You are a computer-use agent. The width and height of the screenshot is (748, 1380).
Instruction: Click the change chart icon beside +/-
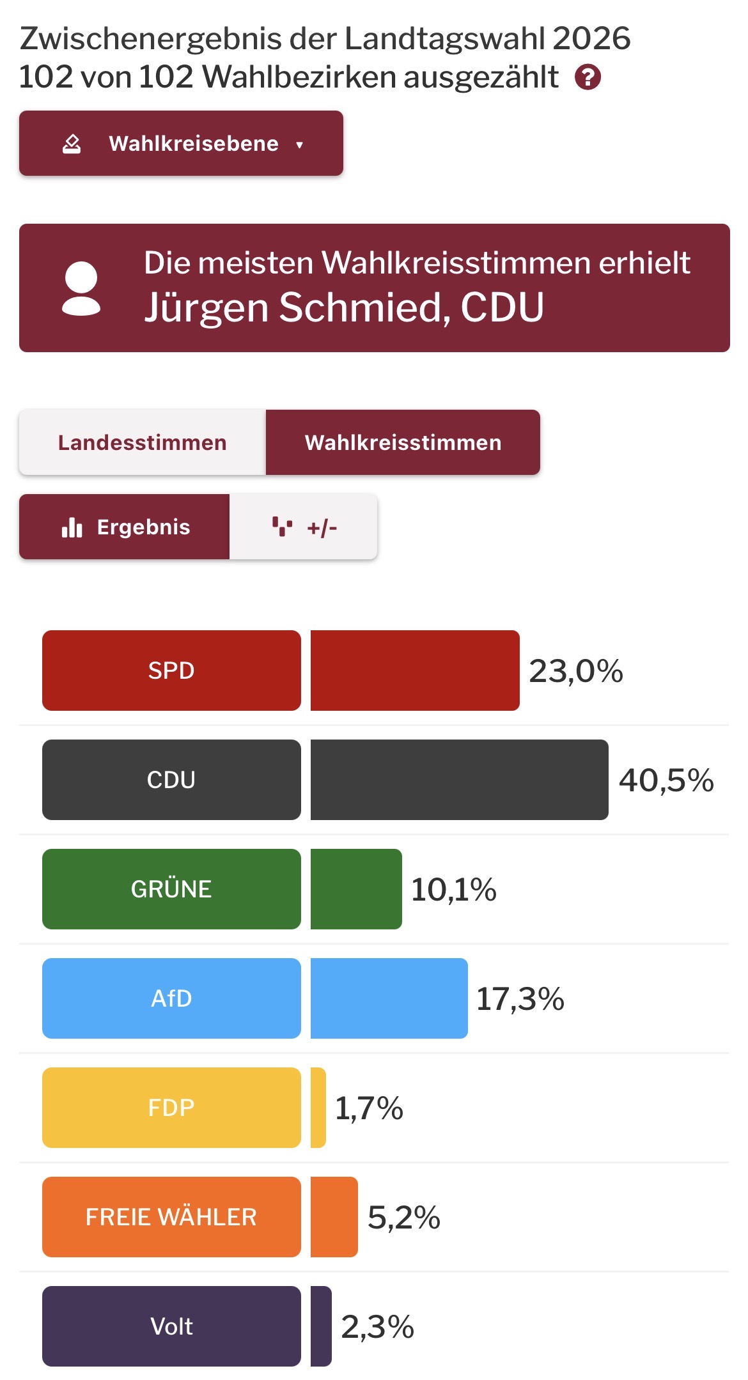pyautogui.click(x=282, y=527)
